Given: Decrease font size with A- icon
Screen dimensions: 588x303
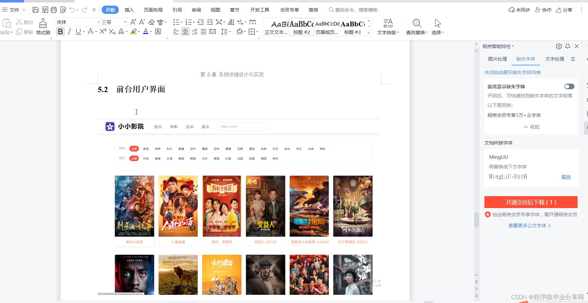Looking at the screenshot, I should pos(142,22).
